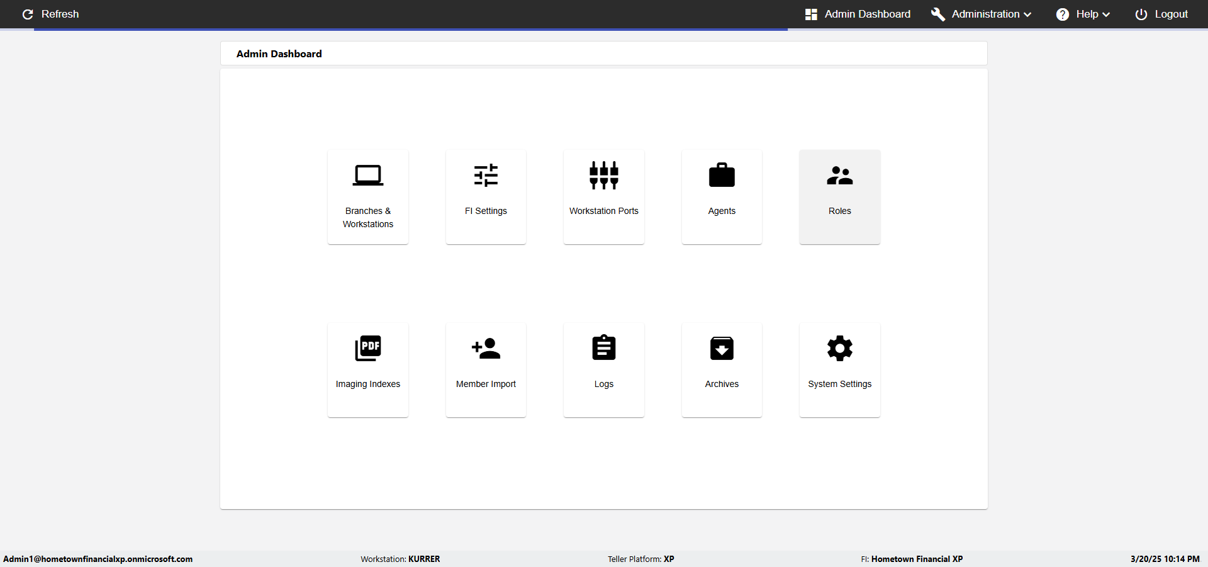This screenshot has width=1208, height=567.
Task: Select the FI: Hometown Financial XP entry
Action: [x=912, y=559]
